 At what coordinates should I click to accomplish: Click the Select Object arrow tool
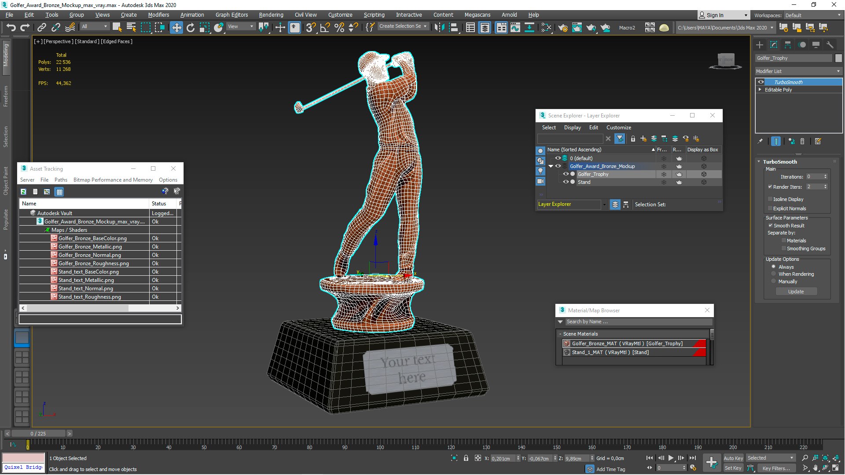click(117, 28)
